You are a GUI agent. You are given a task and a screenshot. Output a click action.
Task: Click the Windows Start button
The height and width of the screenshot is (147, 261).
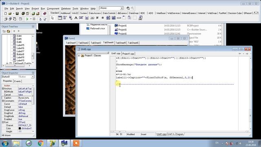coord(5,143)
